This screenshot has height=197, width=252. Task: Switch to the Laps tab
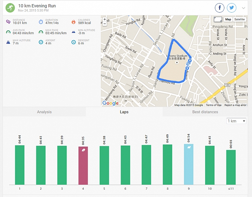click(124, 112)
